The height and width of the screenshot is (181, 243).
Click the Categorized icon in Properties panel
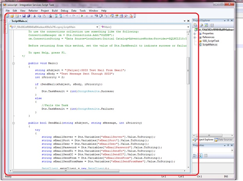(x=195, y=156)
